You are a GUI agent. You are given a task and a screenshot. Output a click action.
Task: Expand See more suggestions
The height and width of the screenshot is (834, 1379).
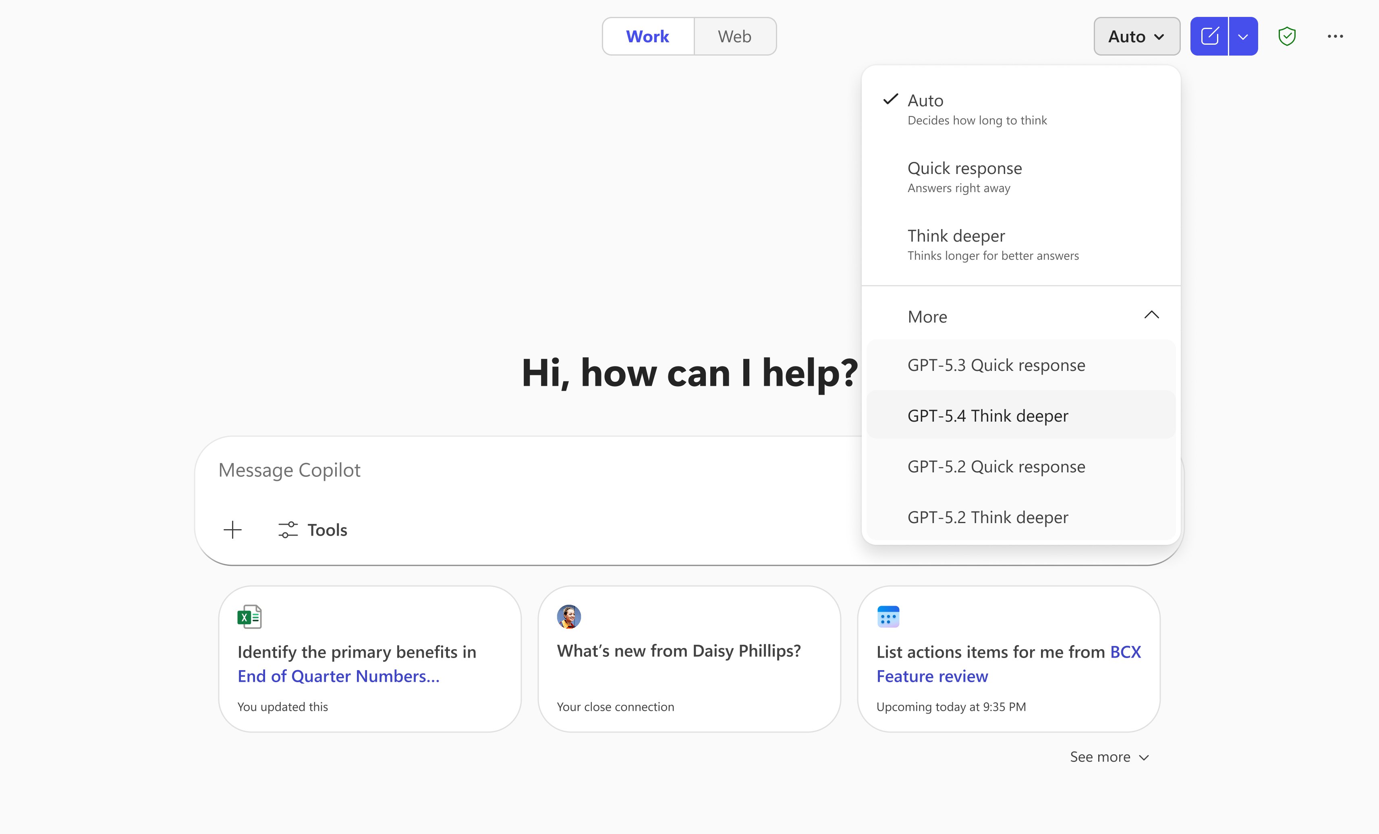click(1109, 757)
